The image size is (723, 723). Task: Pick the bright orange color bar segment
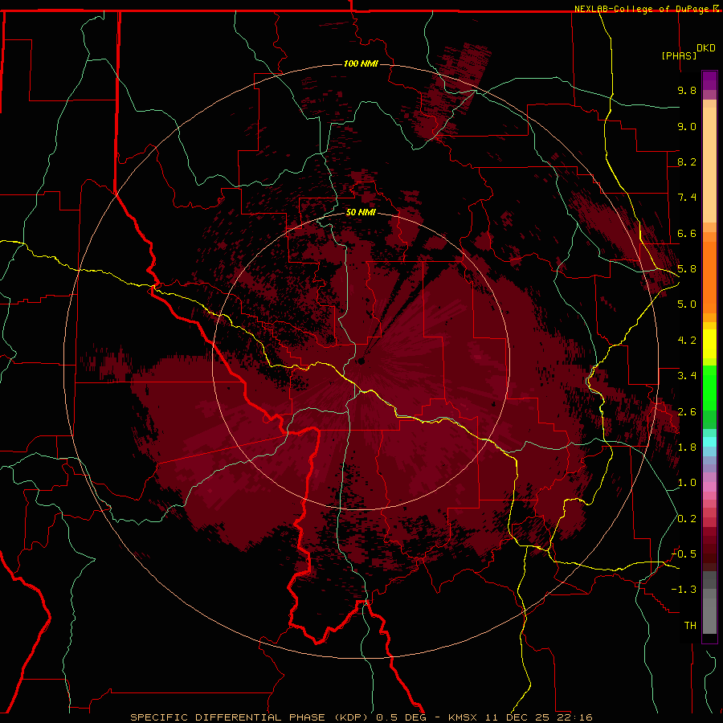709,276
